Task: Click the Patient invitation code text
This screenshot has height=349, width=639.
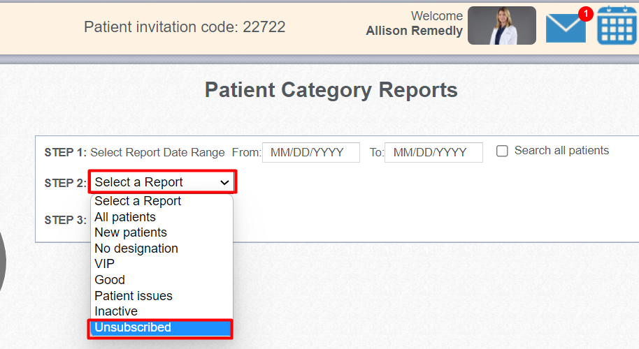Action: coord(185,27)
